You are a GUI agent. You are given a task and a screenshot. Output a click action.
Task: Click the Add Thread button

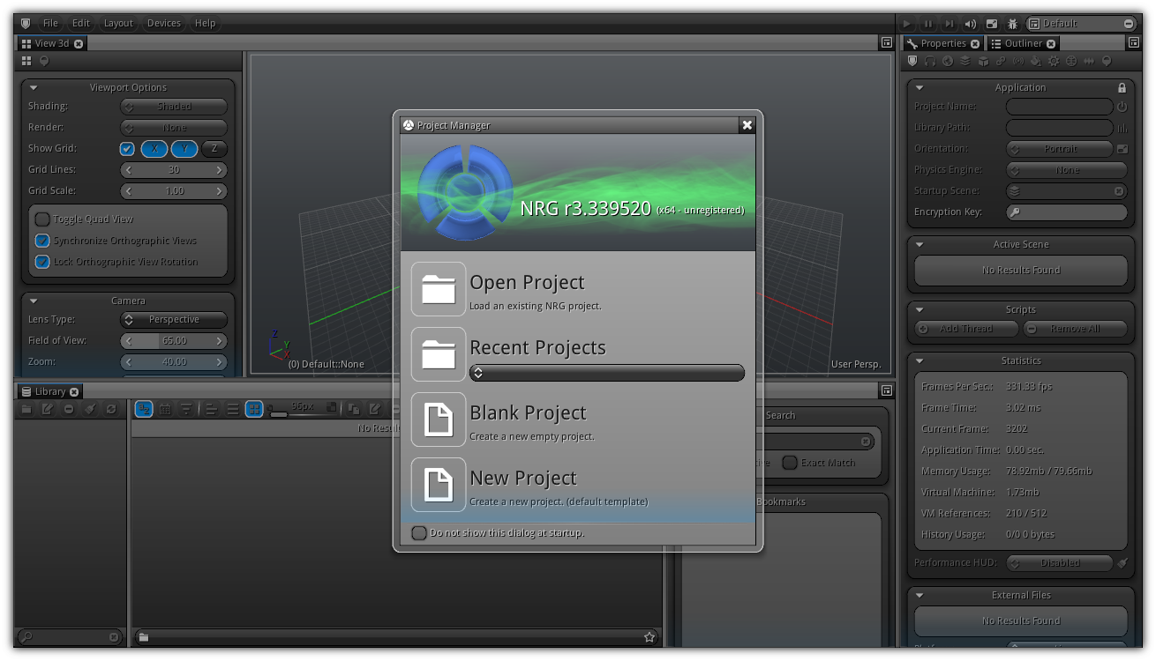(x=966, y=329)
